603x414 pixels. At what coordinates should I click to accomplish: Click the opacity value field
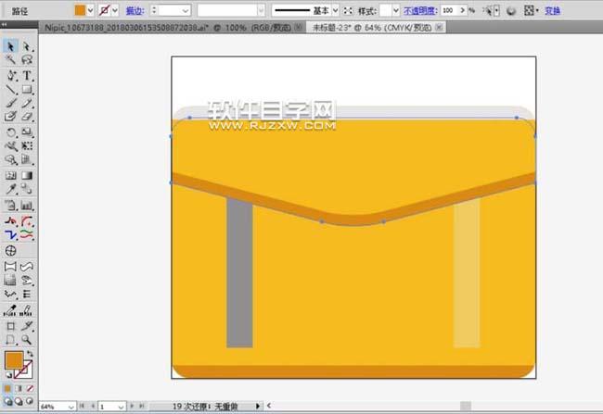pyautogui.click(x=449, y=10)
